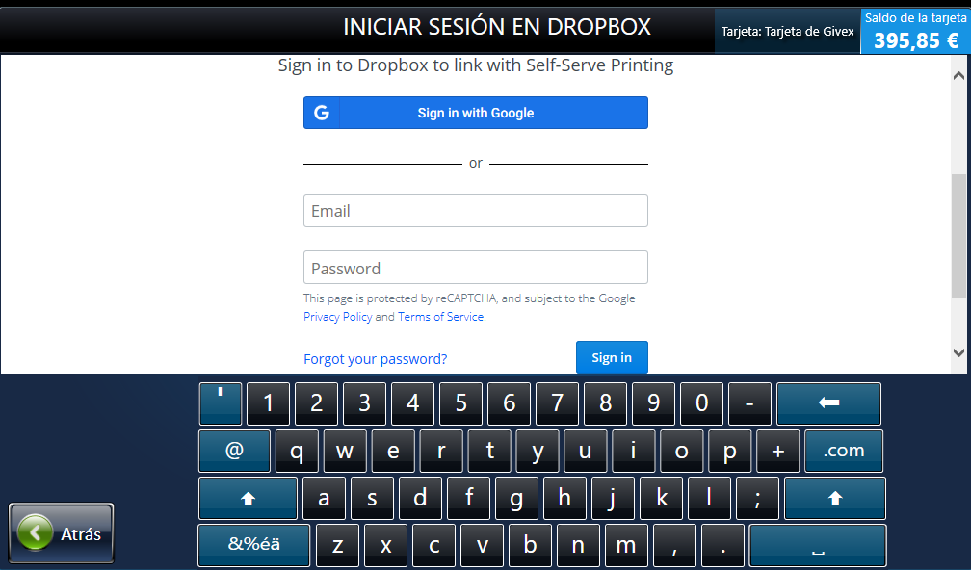This screenshot has height=570, width=971.
Task: Tap the letter j key
Action: click(x=613, y=498)
